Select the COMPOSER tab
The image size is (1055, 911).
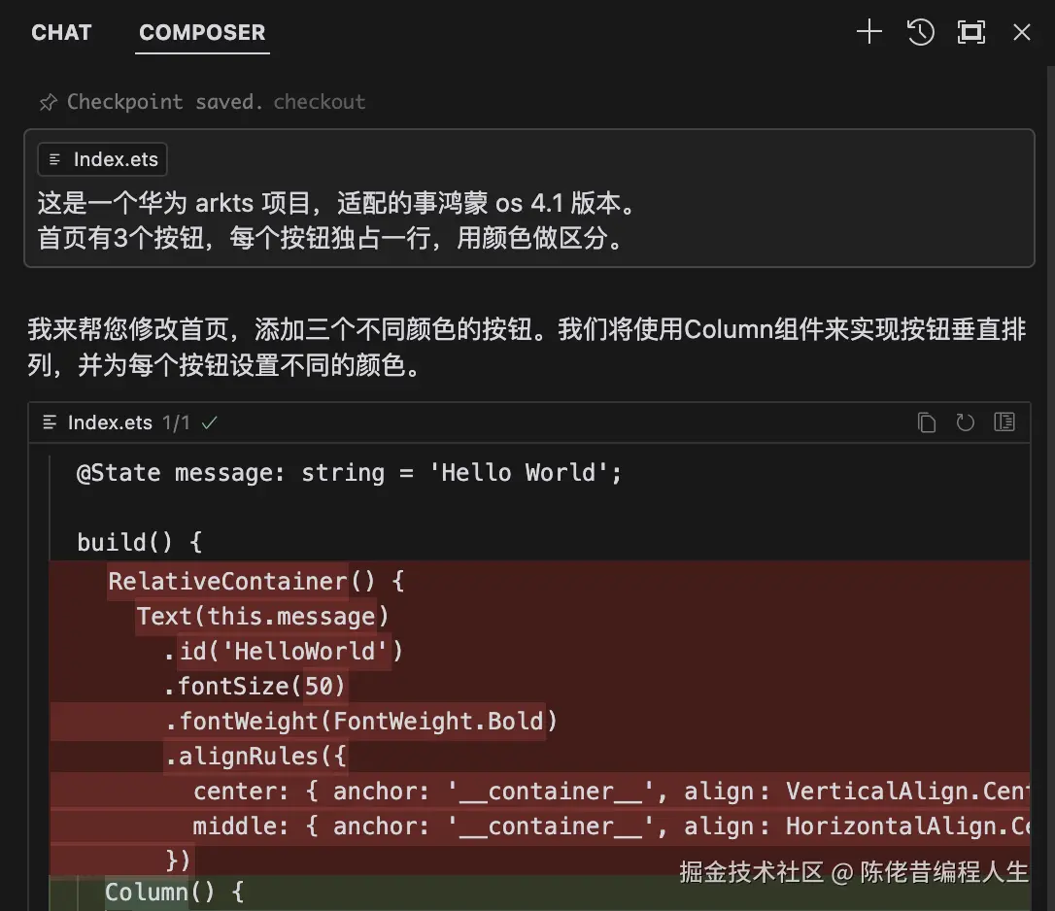point(202,32)
